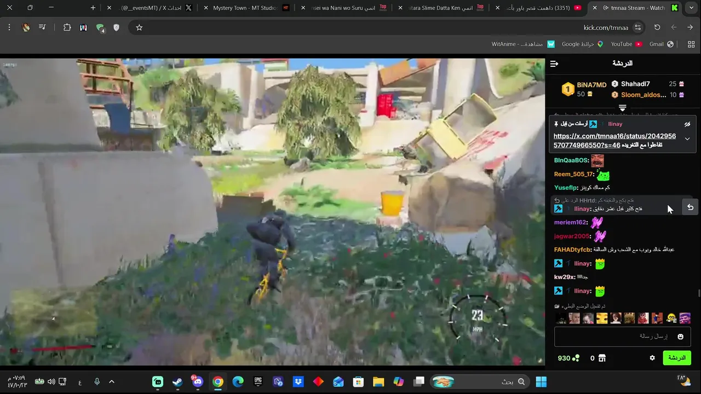This screenshot has height=394, width=701.
Task: Open the pinned x.com tweet link
Action: coord(614,141)
